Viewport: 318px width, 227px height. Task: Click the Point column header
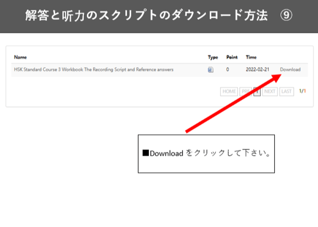point(232,57)
